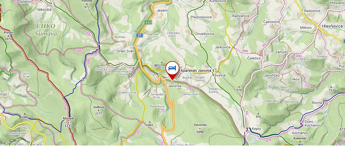Click the cycle route 2053 number
Image resolution: width=345 pixels, height=146 pixels.
pos(79,51)
